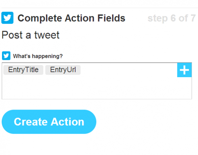Select the EntryTitle ingredient chip
198x155 pixels.
pos(23,70)
